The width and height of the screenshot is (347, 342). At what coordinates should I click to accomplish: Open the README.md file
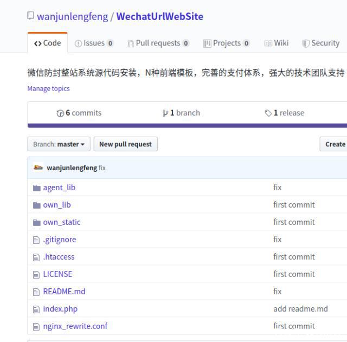[x=64, y=292]
